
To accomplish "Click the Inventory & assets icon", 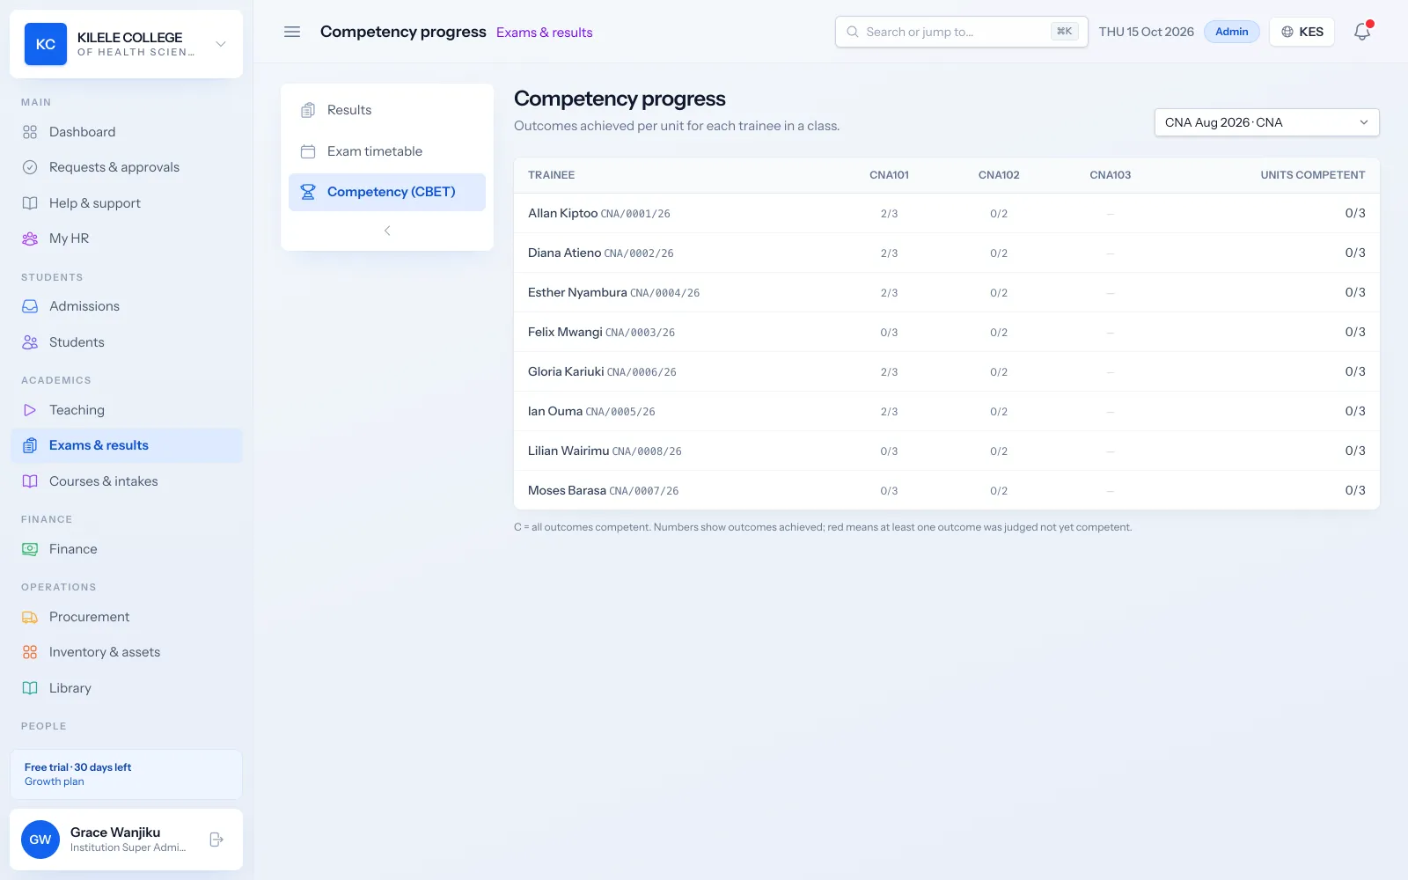I will [30, 652].
